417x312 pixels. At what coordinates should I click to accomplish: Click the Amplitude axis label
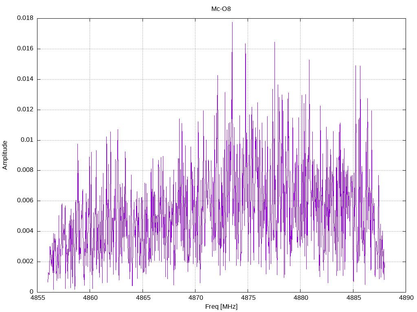[5, 155]
